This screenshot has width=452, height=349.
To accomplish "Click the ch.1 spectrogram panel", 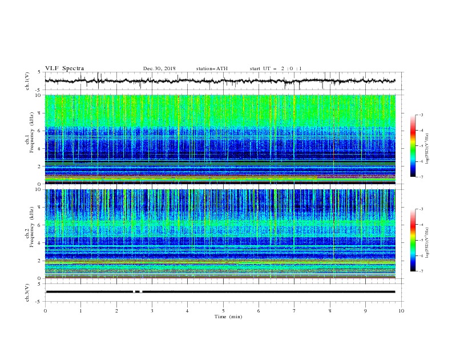I will [x=220, y=139].
